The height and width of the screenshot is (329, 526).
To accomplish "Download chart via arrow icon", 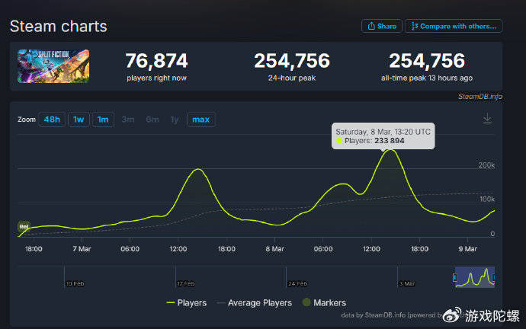I will coord(487,119).
